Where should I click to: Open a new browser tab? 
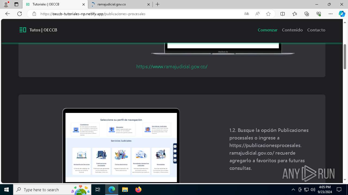pos(158,4)
